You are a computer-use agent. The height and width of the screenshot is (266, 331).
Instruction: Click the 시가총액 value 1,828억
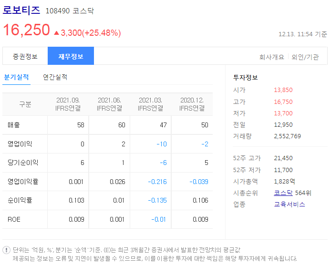(284, 182)
